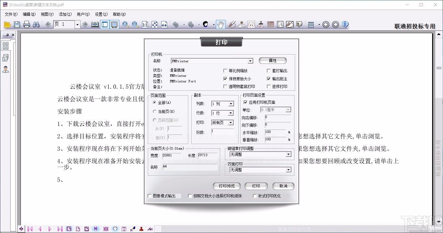Select the hand pan tool in top toolbar
Image resolution: width=443 pixels, height=233 pixels.
[221, 25]
